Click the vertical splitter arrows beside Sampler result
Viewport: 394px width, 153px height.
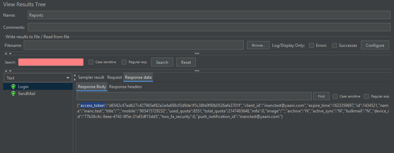75,77
